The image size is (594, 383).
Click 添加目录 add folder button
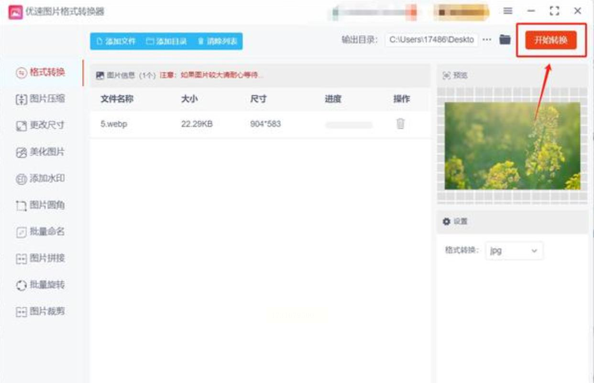point(166,41)
